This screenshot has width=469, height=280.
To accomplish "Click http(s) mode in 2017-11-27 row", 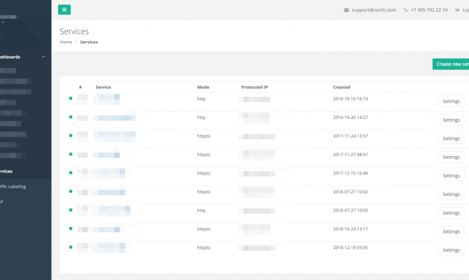I will point(204,155).
